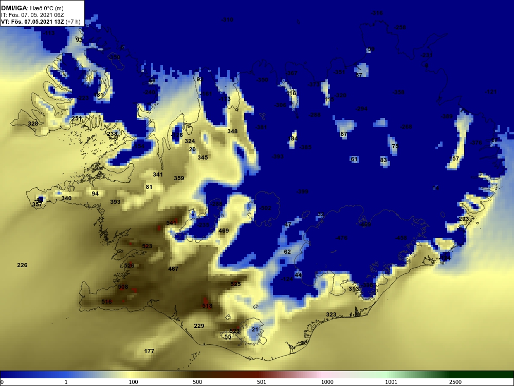This screenshot has width=514, height=386.
Task: Click the map value '516'
Action: (x=106, y=302)
